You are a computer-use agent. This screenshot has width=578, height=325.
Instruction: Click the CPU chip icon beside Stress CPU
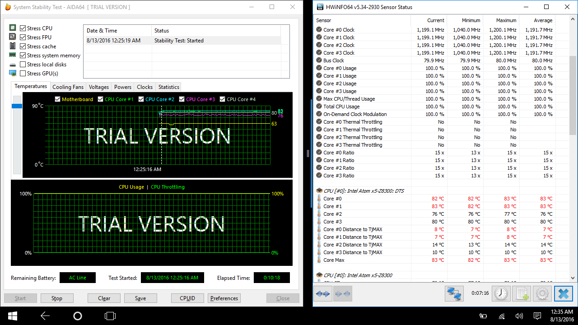click(x=13, y=28)
